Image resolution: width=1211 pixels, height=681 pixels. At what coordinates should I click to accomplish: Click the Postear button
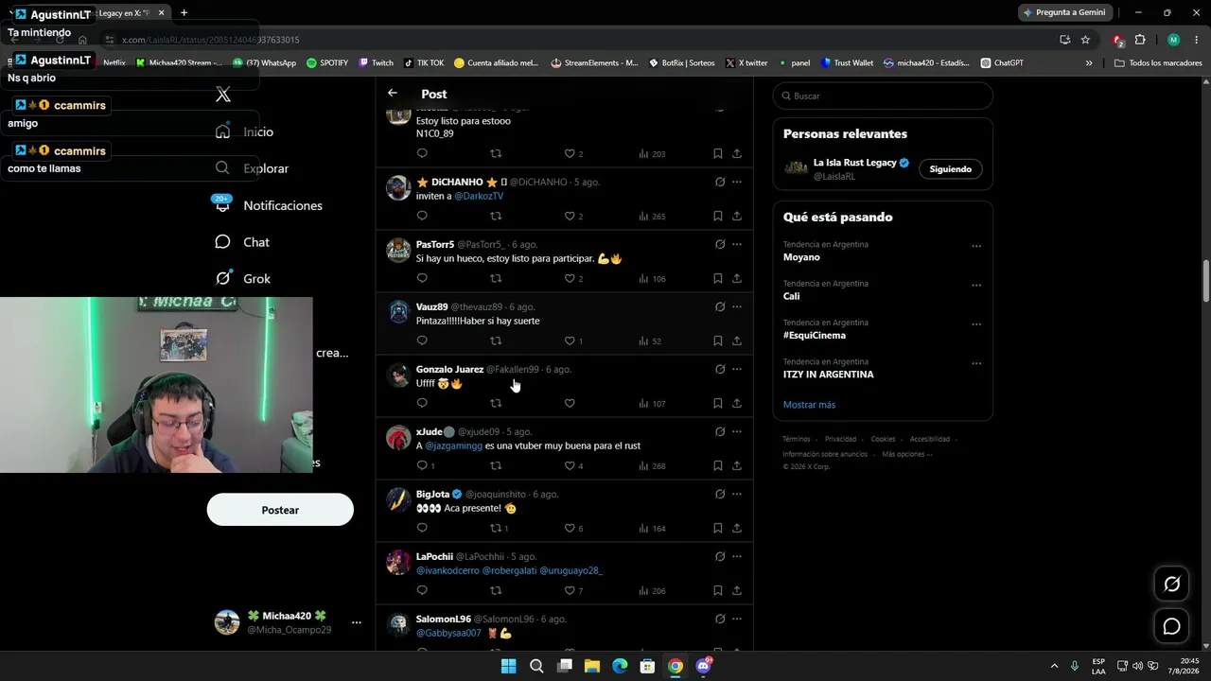click(x=280, y=510)
